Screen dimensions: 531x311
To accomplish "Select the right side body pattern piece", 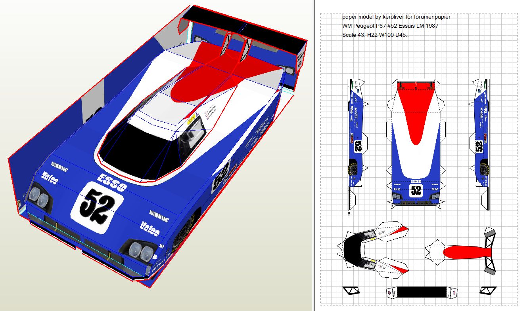I will [x=480, y=135].
